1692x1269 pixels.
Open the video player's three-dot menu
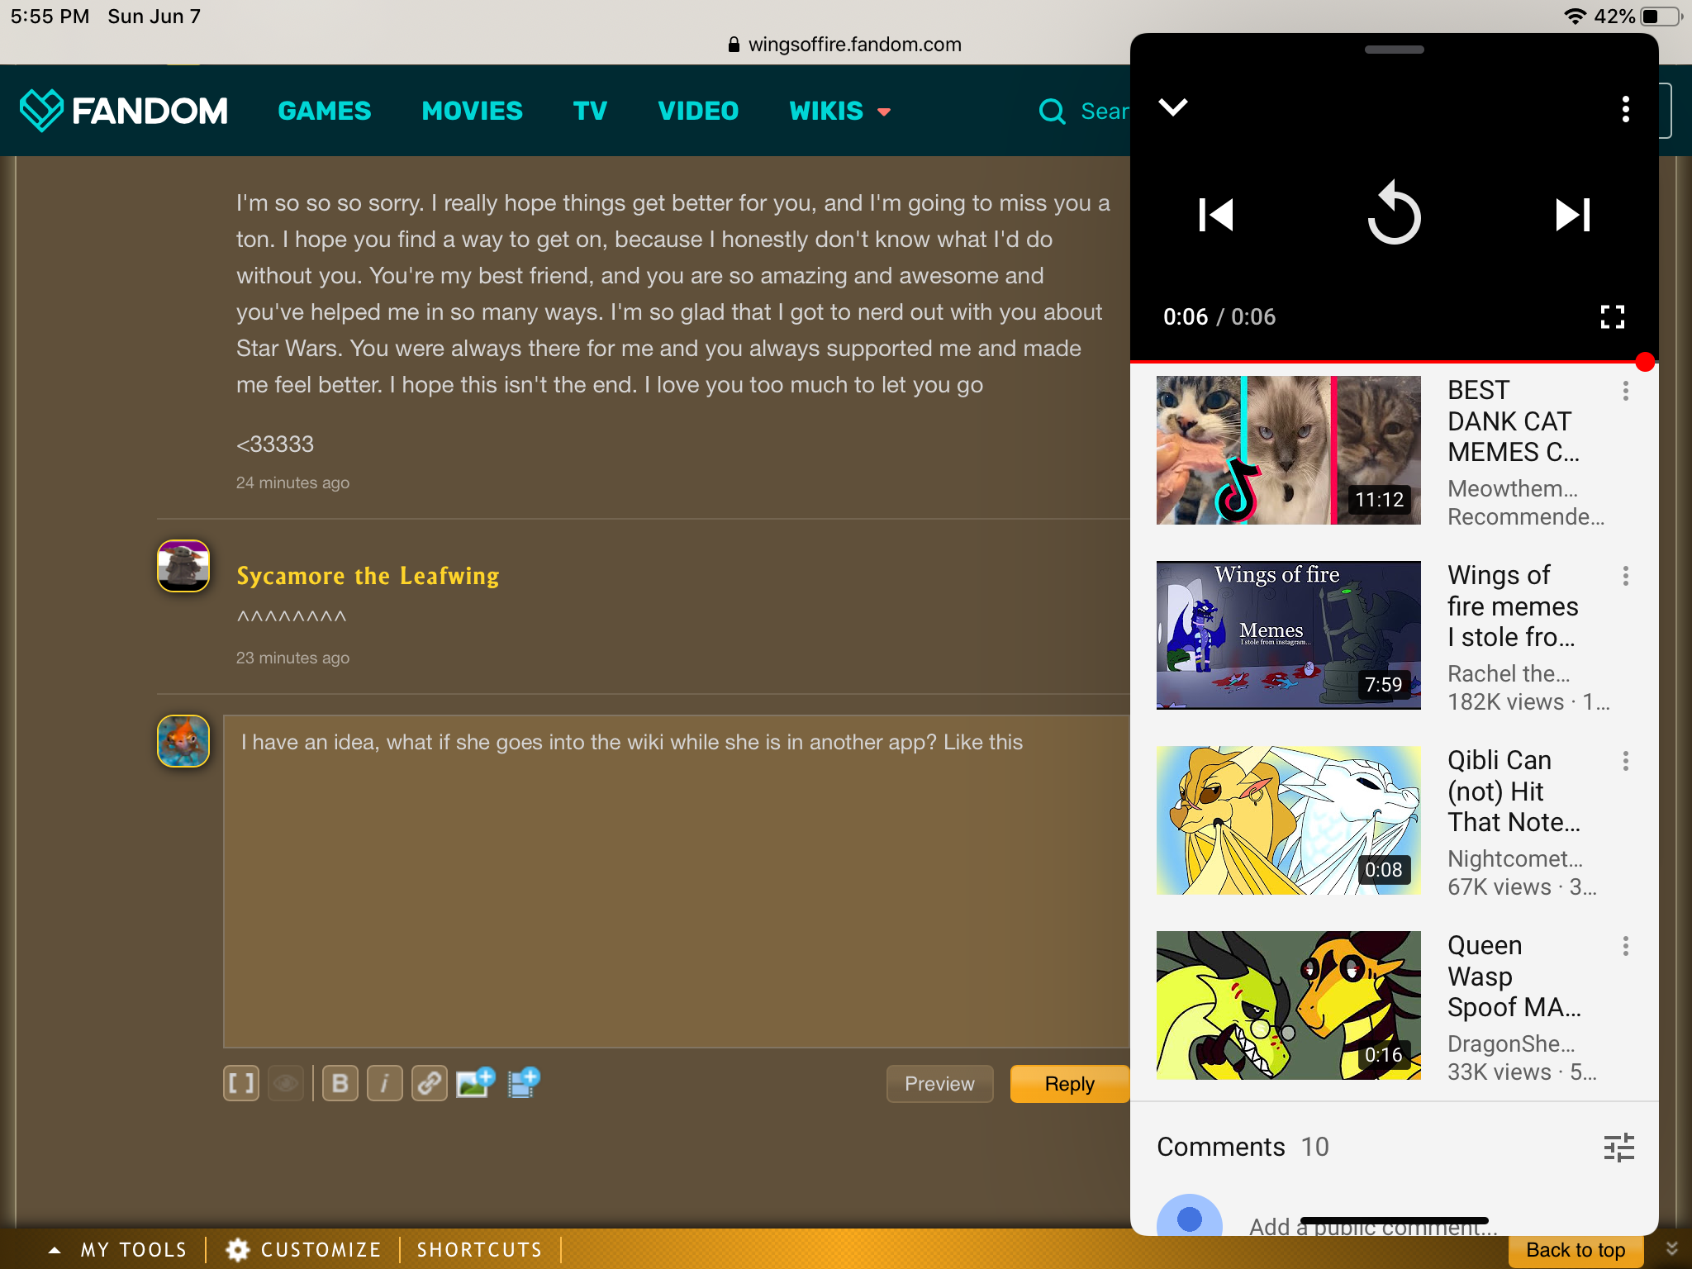[x=1625, y=109]
